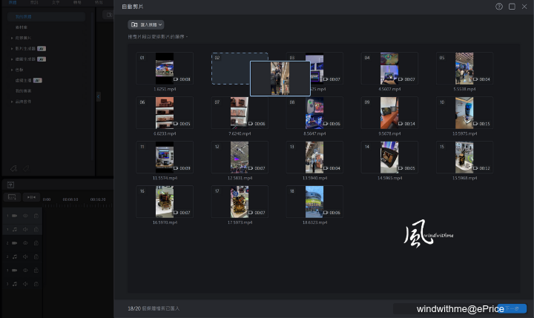
Task: Select the clip 14 thumbnail
Action: point(389,157)
